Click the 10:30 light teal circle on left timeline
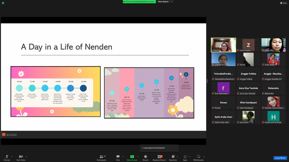The height and width of the screenshot is (162, 289). click(x=19, y=88)
